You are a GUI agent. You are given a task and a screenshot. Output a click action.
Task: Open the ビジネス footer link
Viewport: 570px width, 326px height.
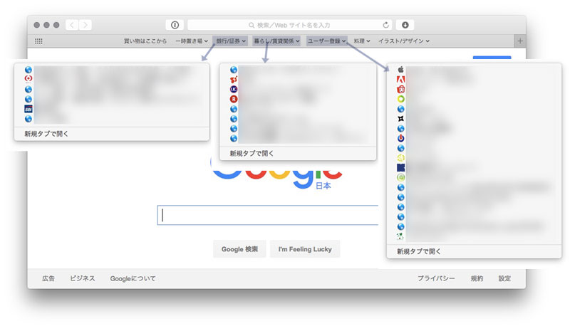pyautogui.click(x=83, y=278)
